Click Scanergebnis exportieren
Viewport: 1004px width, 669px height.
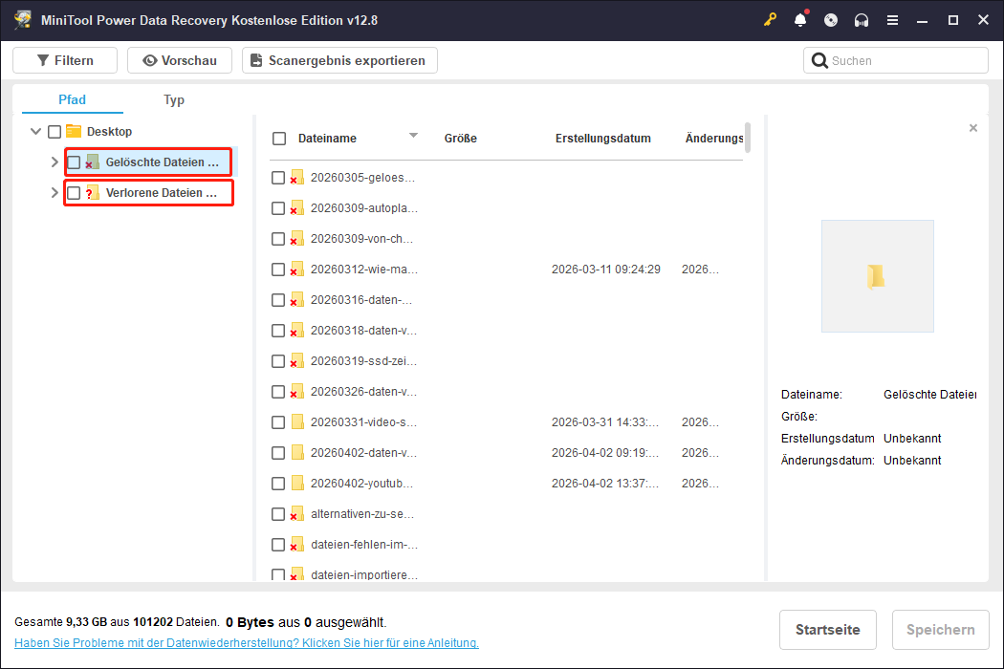(339, 60)
